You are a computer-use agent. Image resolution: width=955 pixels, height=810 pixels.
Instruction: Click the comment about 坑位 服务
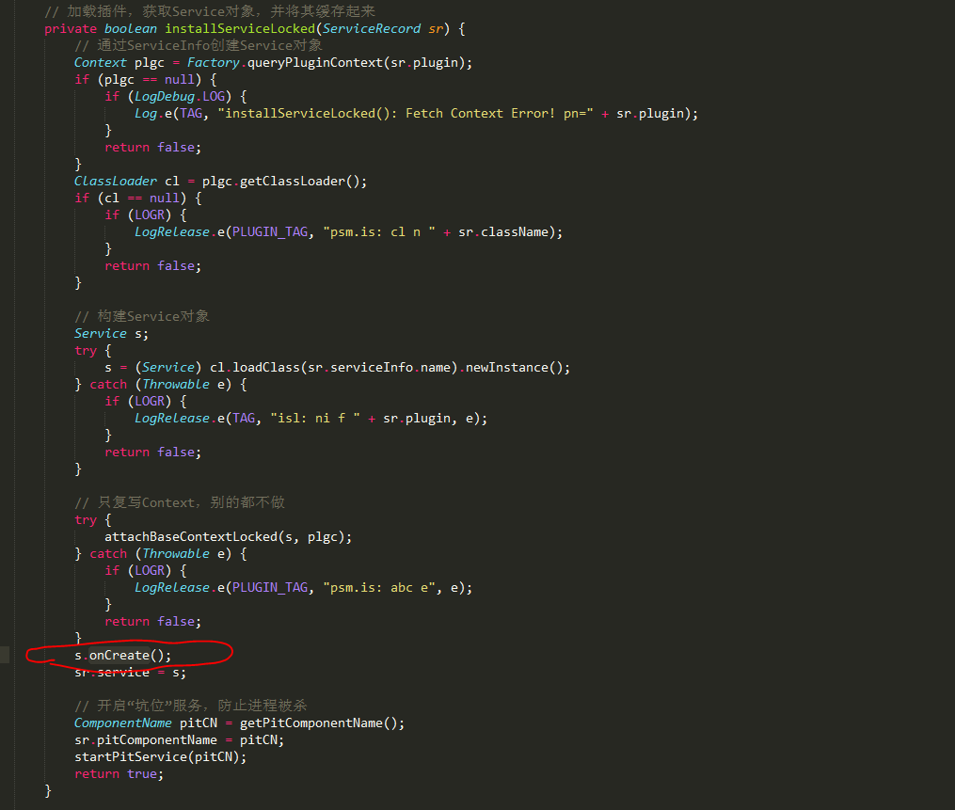191,706
